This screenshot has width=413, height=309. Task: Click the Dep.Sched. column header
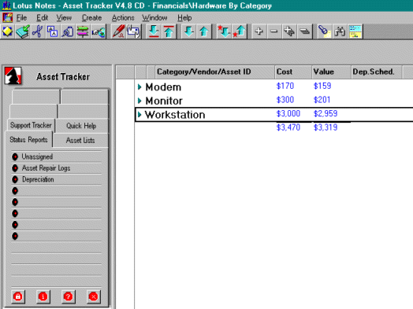click(377, 72)
